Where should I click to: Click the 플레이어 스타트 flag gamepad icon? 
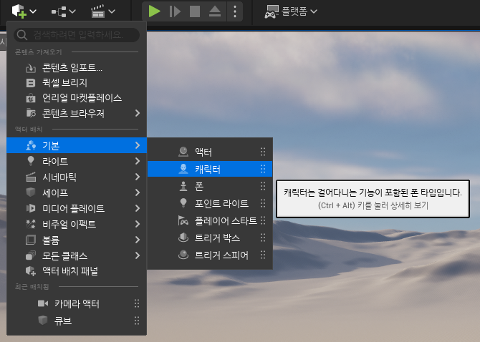coord(183,220)
